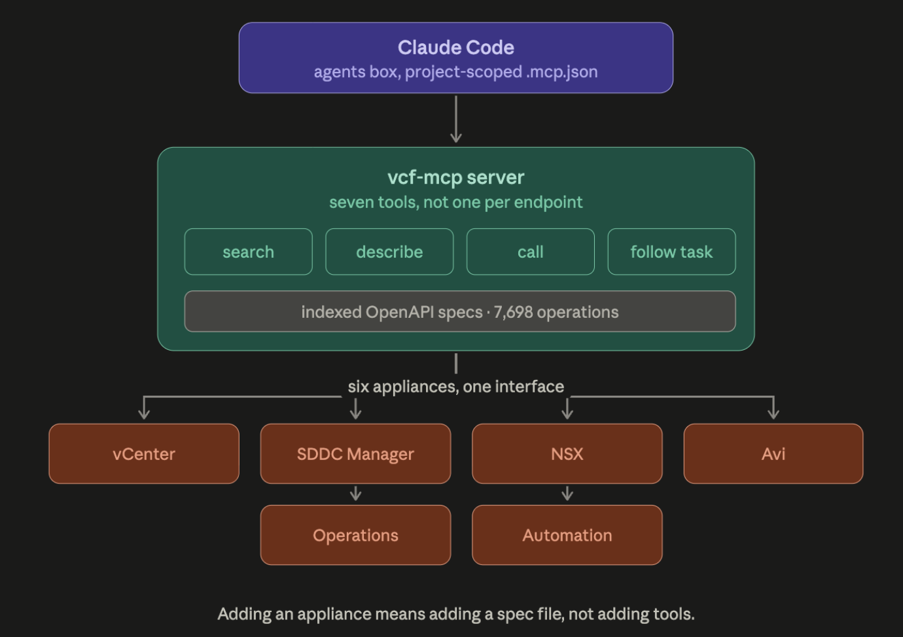Click 'seven tools, not one per endpoint' text
Image resolution: width=903 pixels, height=637 pixels.
[456, 203]
